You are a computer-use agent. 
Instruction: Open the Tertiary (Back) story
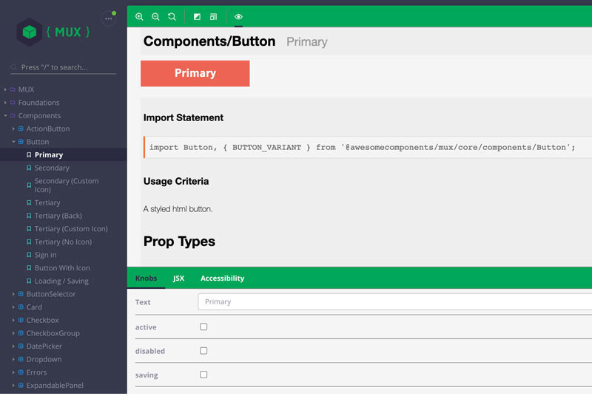58,216
